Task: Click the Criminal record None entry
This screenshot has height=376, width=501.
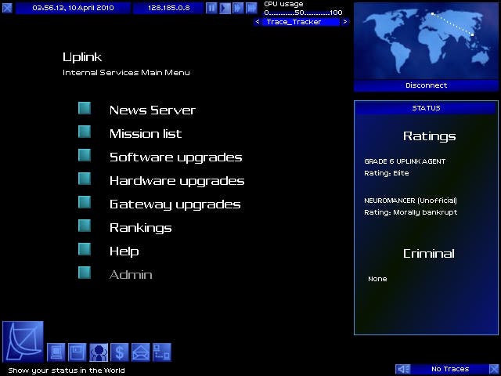Action: [377, 279]
